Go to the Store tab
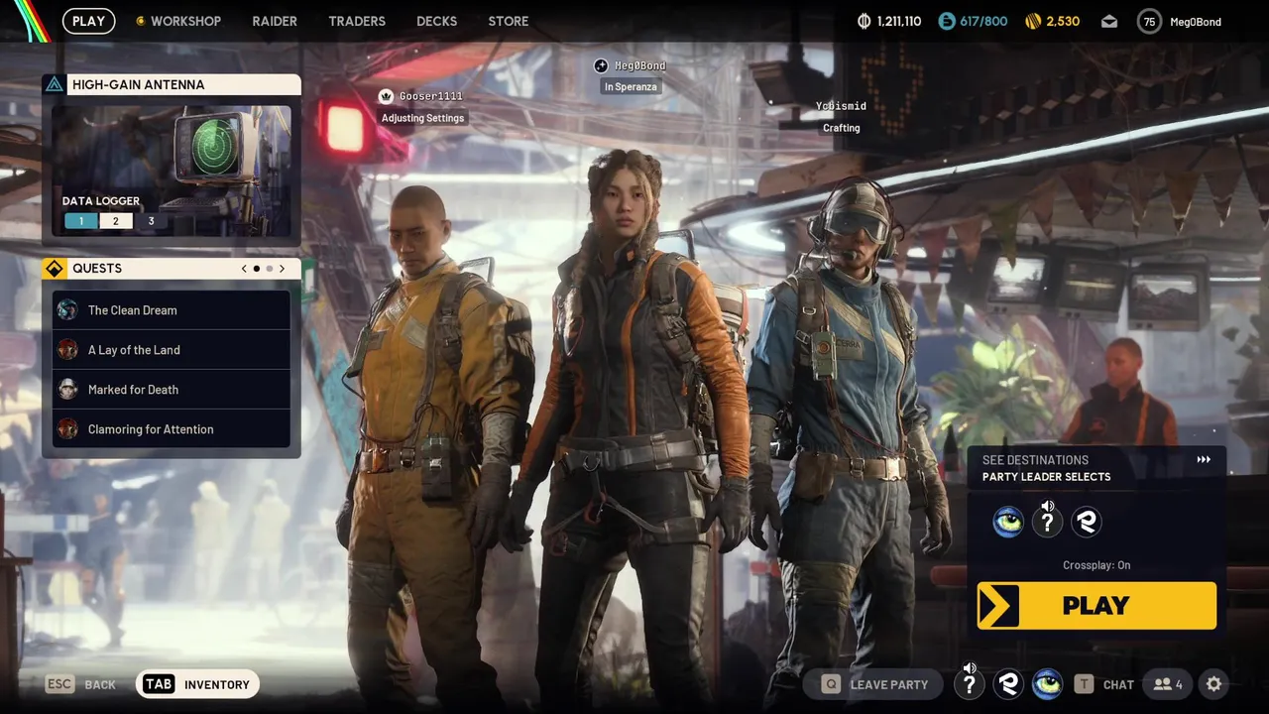The height and width of the screenshot is (714, 1269). (509, 21)
